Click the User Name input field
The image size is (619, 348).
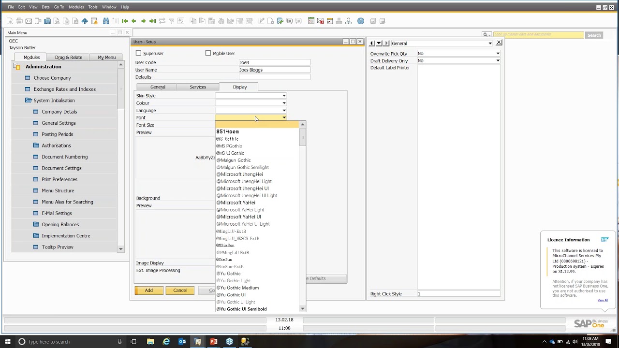tap(274, 70)
